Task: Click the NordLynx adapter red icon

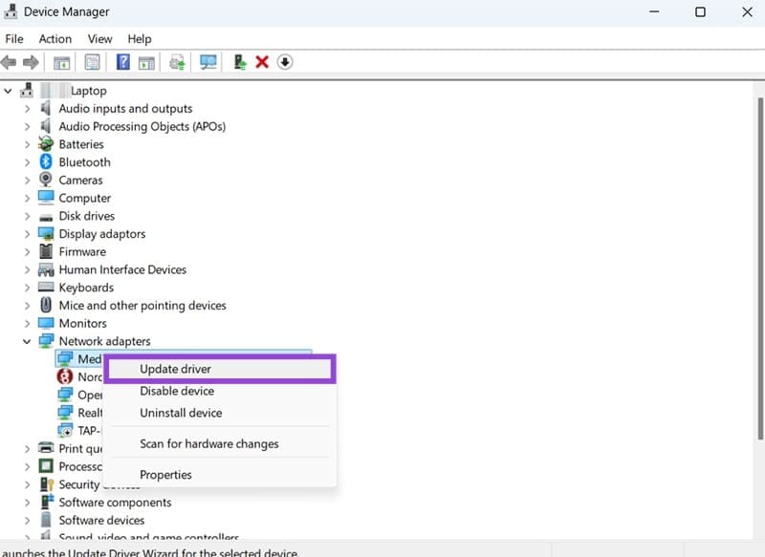Action: [x=65, y=376]
